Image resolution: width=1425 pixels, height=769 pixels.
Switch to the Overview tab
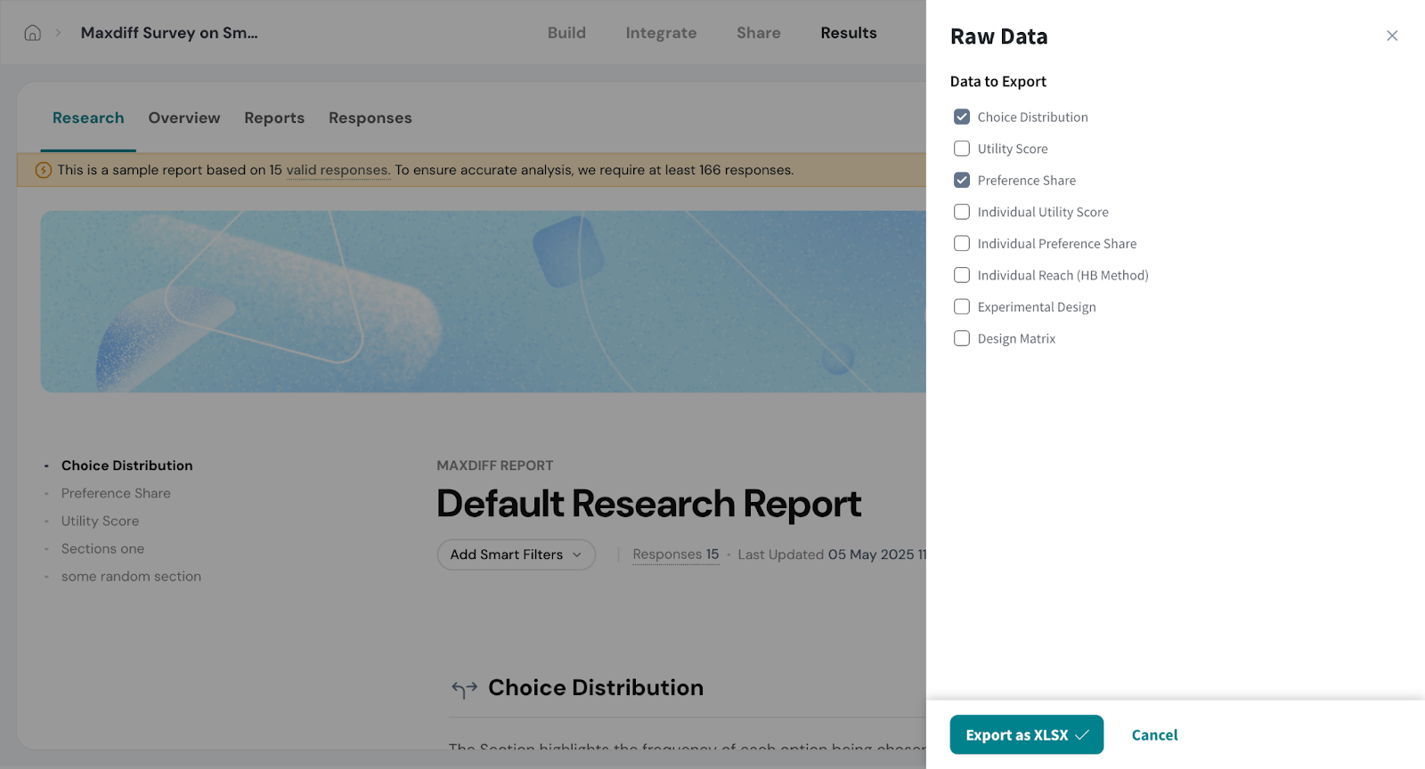point(183,118)
